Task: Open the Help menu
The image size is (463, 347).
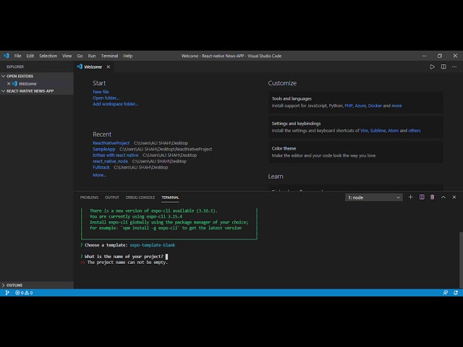Action: (x=128, y=56)
